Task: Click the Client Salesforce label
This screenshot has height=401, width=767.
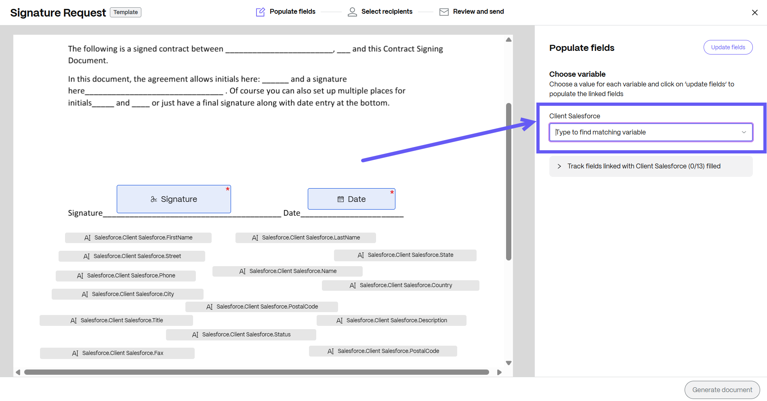Action: [x=574, y=116]
